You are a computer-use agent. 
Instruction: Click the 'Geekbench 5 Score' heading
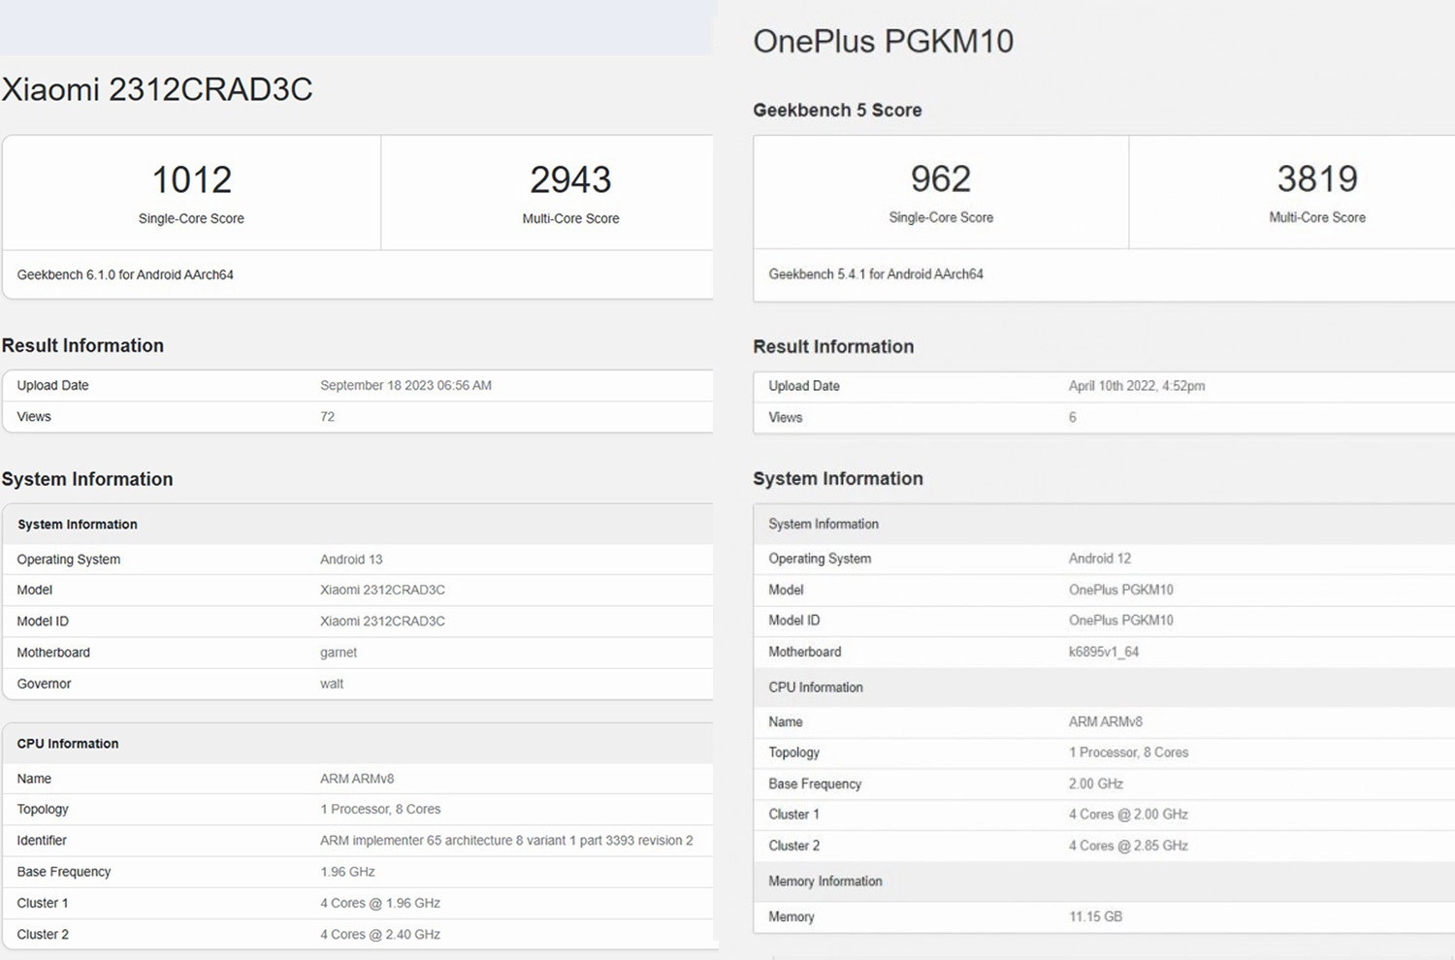[837, 111]
